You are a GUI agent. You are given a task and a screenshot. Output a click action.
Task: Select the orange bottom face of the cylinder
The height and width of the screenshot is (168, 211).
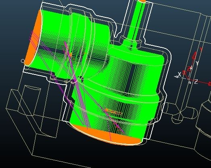tap(108, 136)
